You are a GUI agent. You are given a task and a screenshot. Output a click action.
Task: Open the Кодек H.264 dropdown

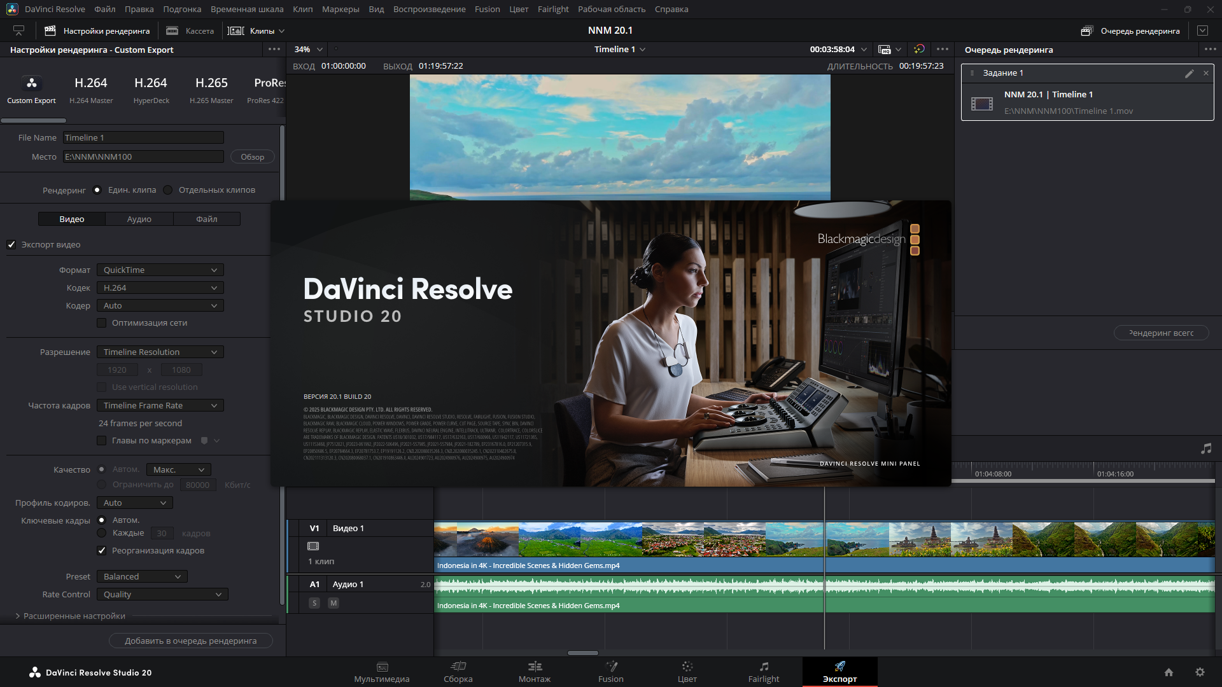(160, 288)
